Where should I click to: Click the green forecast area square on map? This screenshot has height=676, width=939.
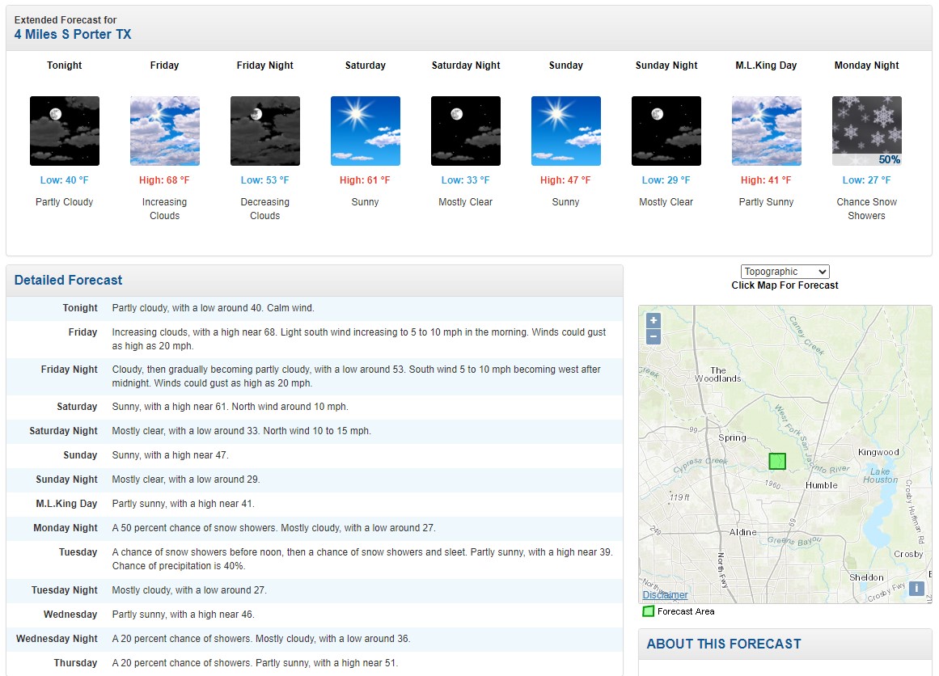[x=777, y=461]
